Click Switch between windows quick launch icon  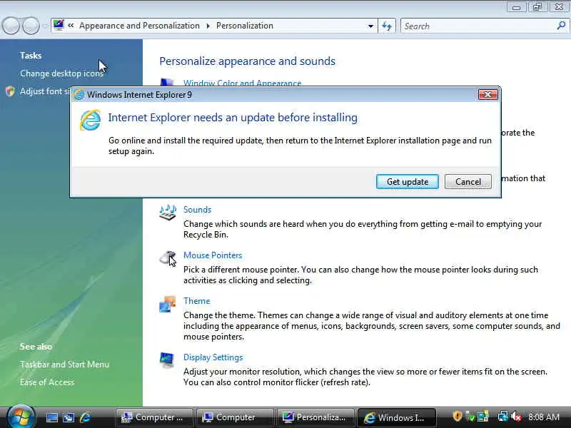point(69,417)
